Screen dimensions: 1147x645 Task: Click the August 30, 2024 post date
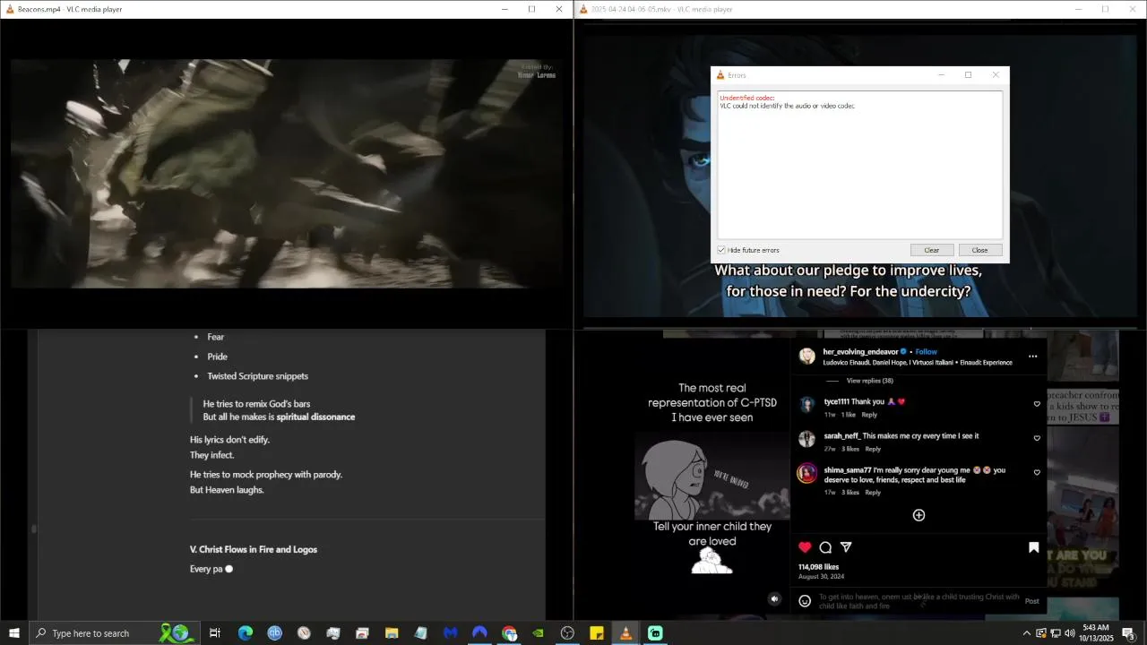[821, 577]
